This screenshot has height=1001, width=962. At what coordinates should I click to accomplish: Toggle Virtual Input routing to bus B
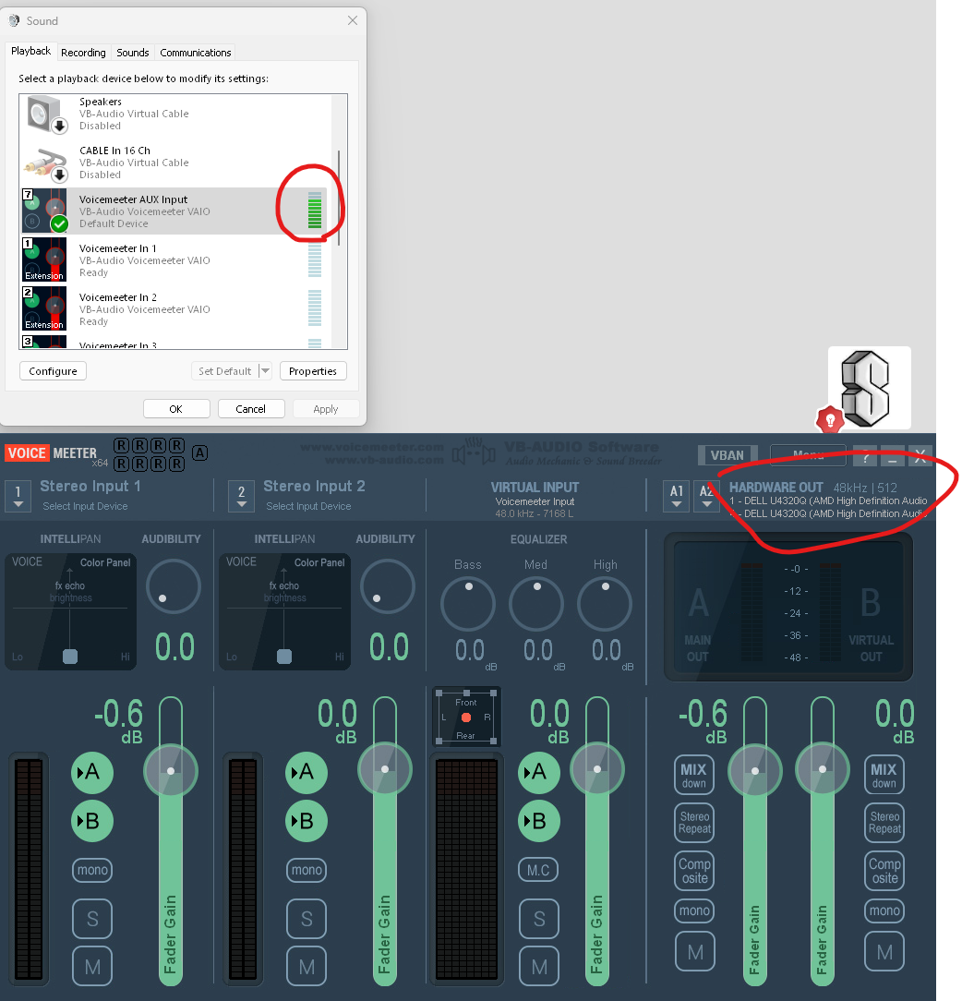click(x=539, y=821)
